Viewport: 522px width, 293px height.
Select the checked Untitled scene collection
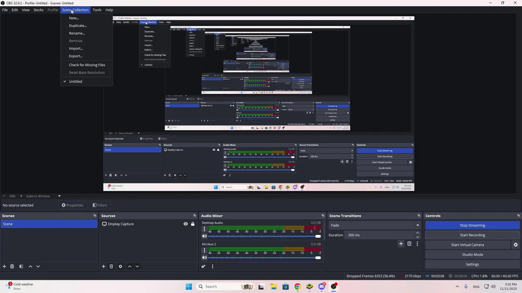click(75, 81)
